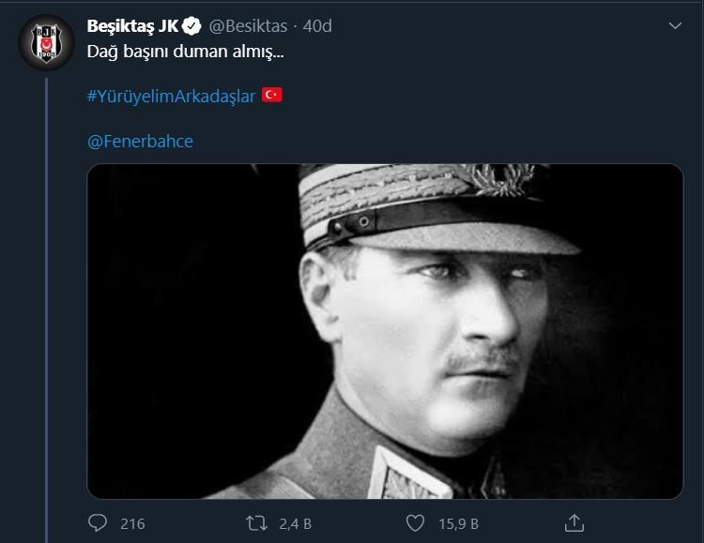The height and width of the screenshot is (543, 704).
Task: Click the reply speech bubble icon
Action: coord(98,522)
